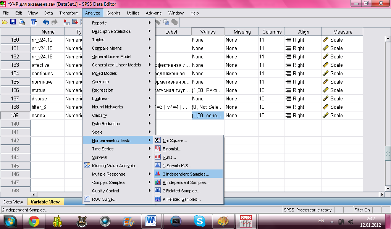The width and height of the screenshot is (391, 229).
Task: Open the Windows Start menu
Action: [x=10, y=221]
